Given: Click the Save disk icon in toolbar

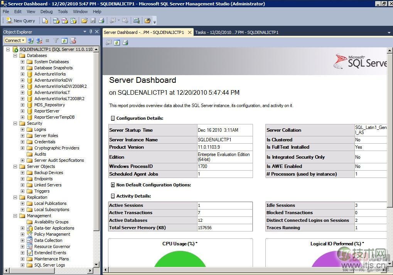Looking at the screenshot, I should point(93,21).
